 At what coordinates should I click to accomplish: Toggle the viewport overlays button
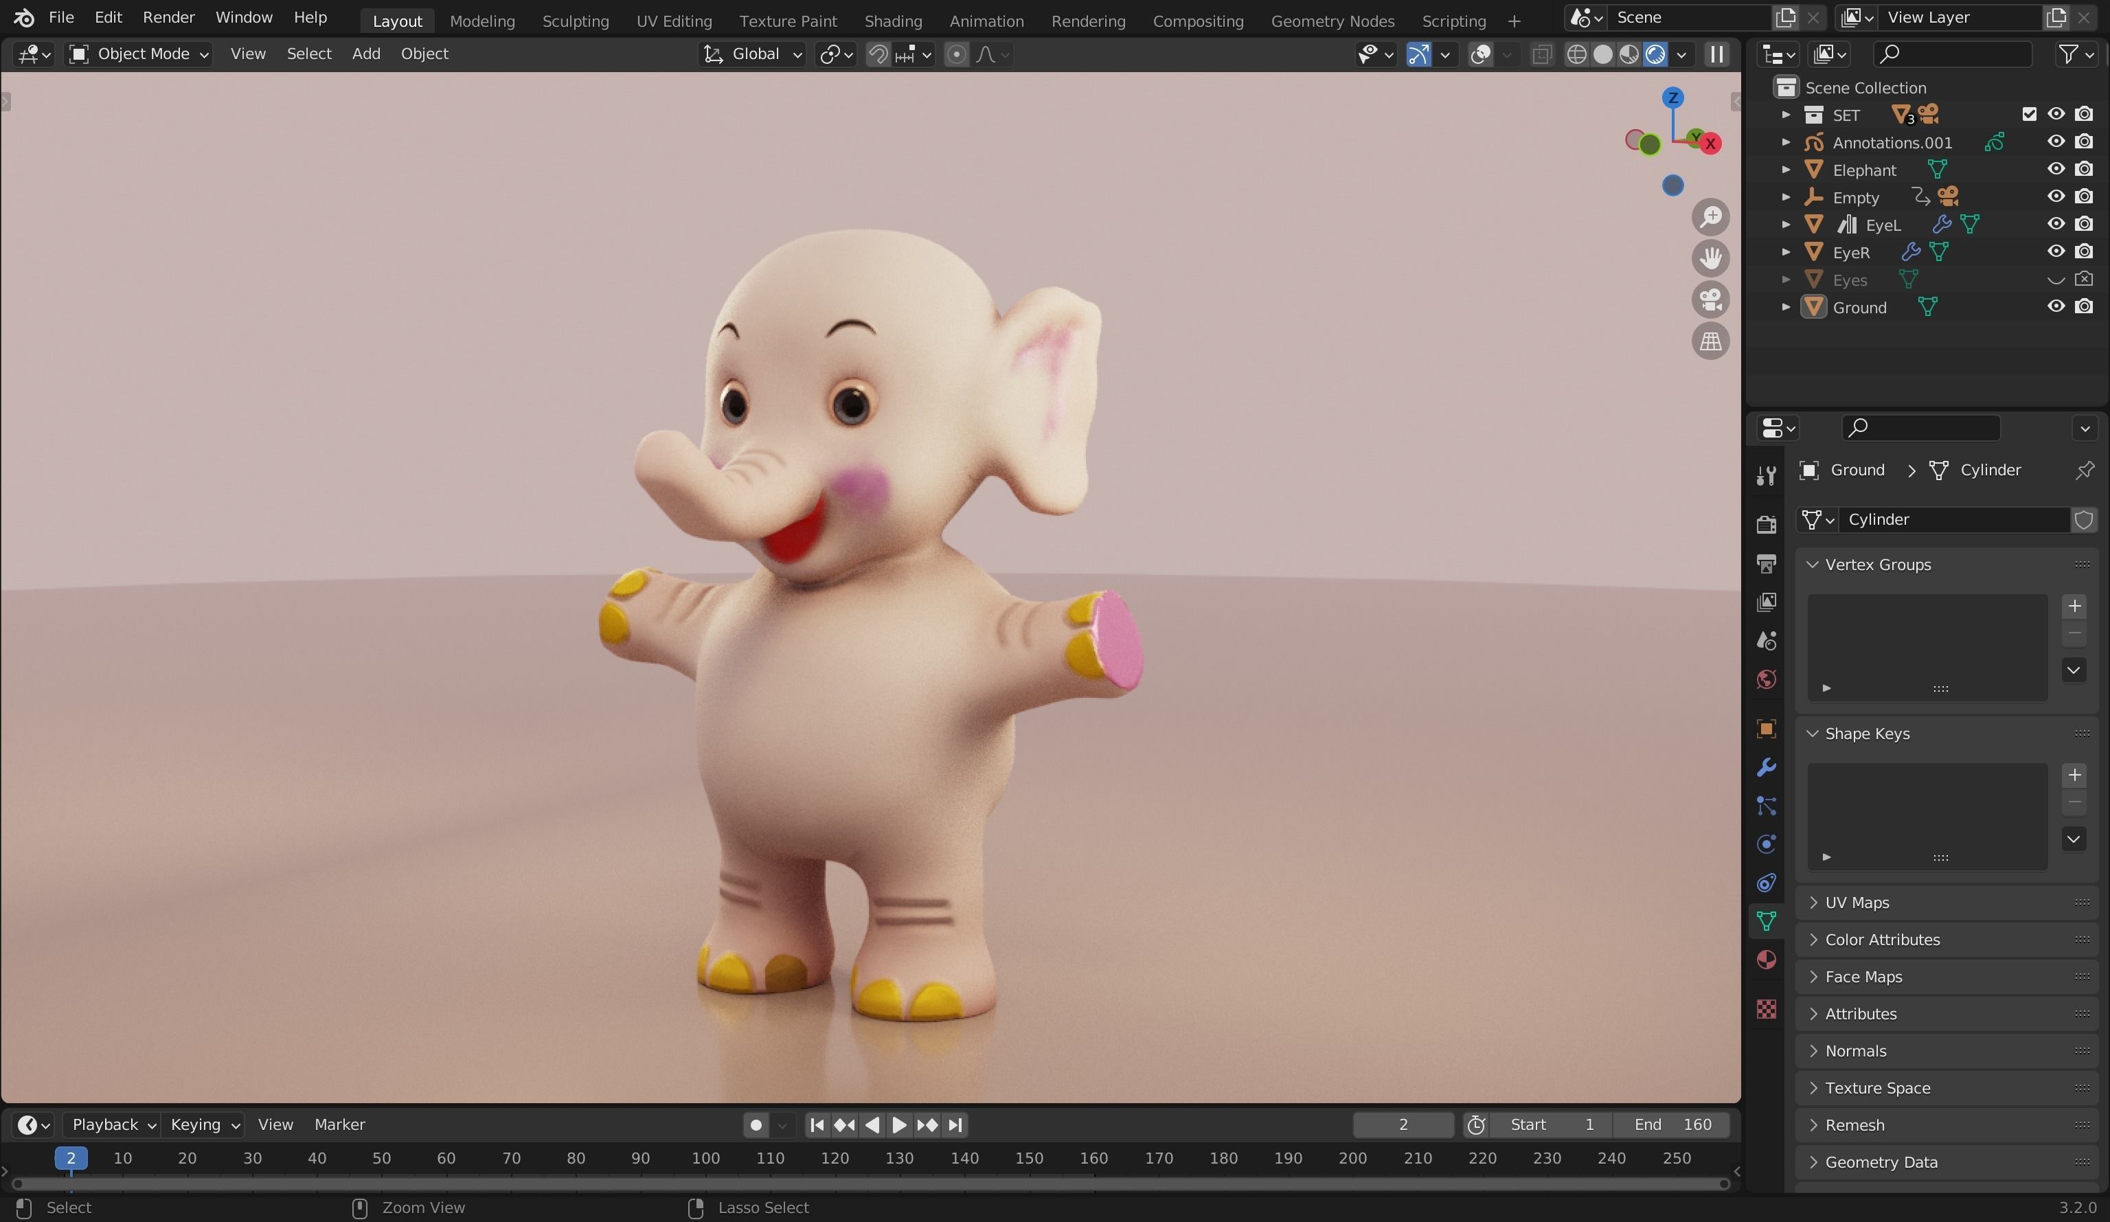click(1480, 54)
